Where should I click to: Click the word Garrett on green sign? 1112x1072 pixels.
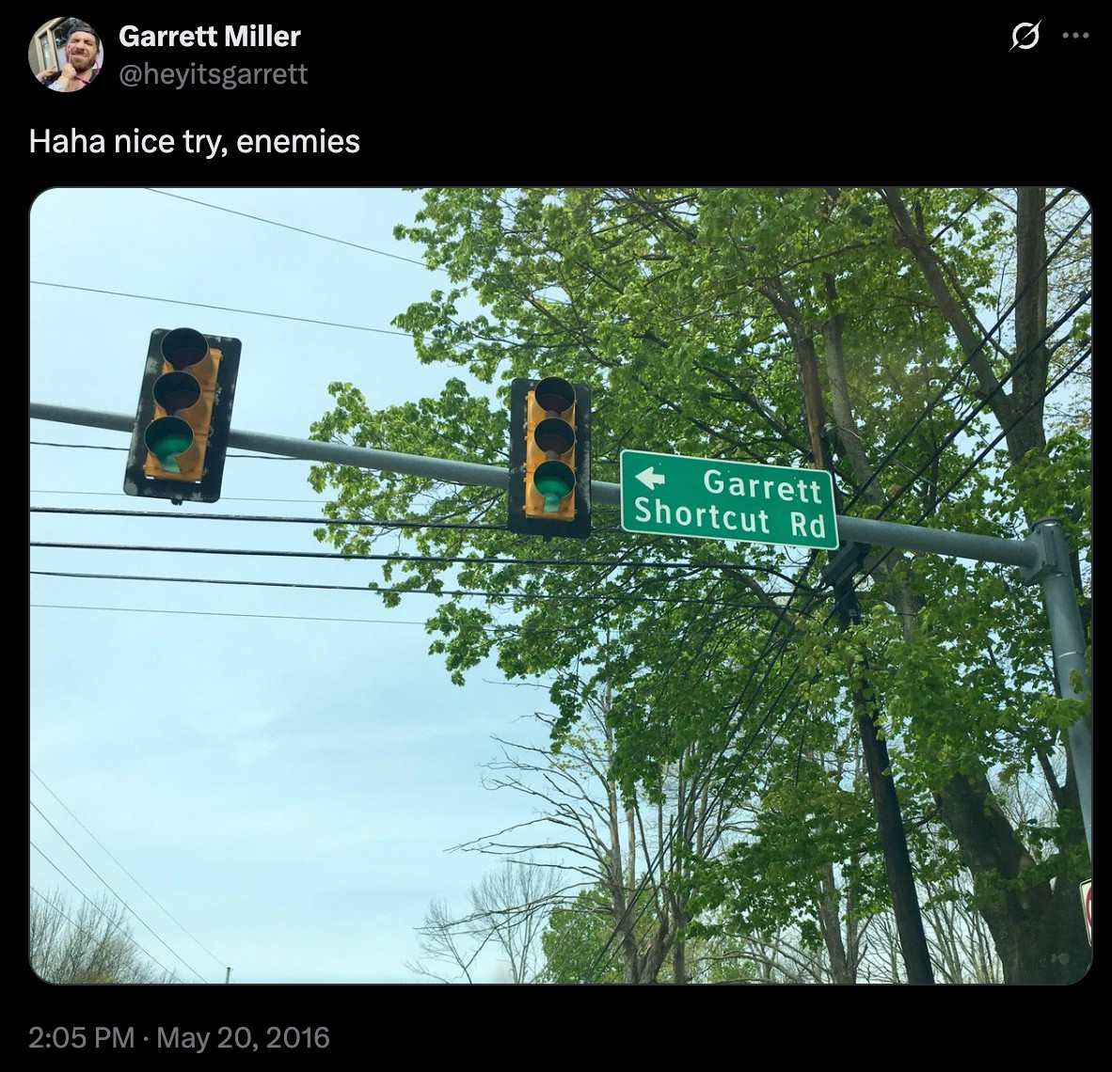tap(762, 485)
